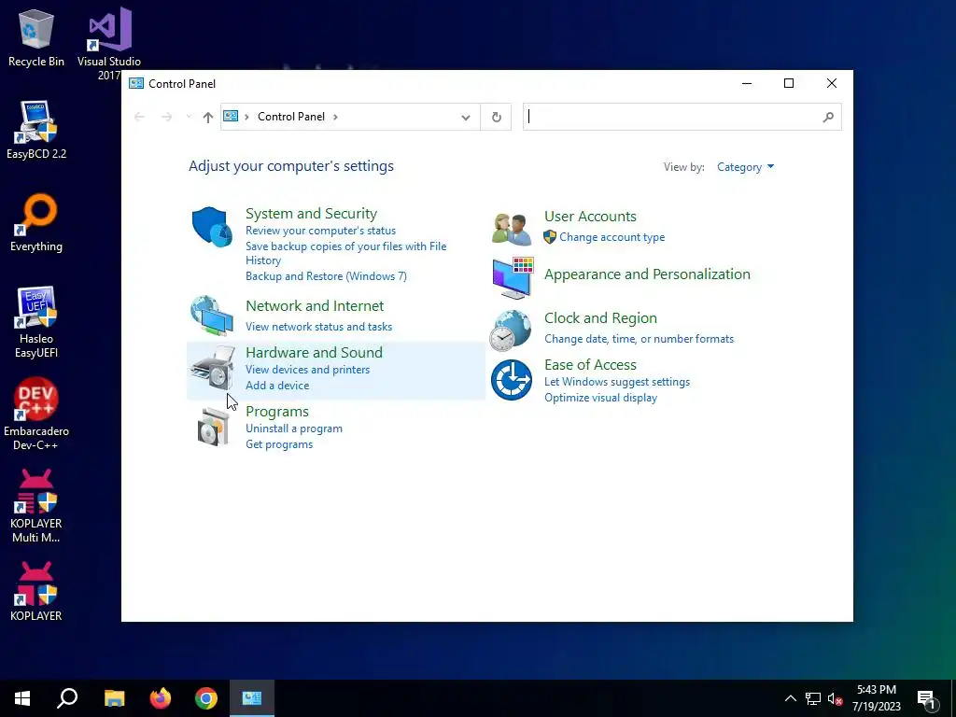
Task: Click Optimize visual display
Action: [600, 398]
